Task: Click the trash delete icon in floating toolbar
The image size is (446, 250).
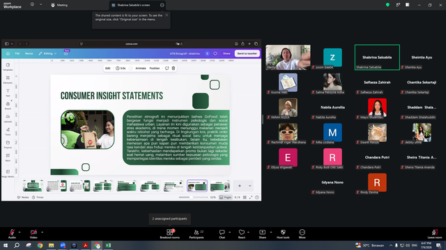Action: [174, 68]
